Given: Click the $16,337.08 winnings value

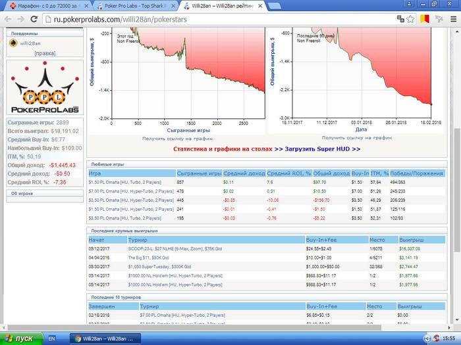Looking at the screenshot, I should pyautogui.click(x=410, y=249).
